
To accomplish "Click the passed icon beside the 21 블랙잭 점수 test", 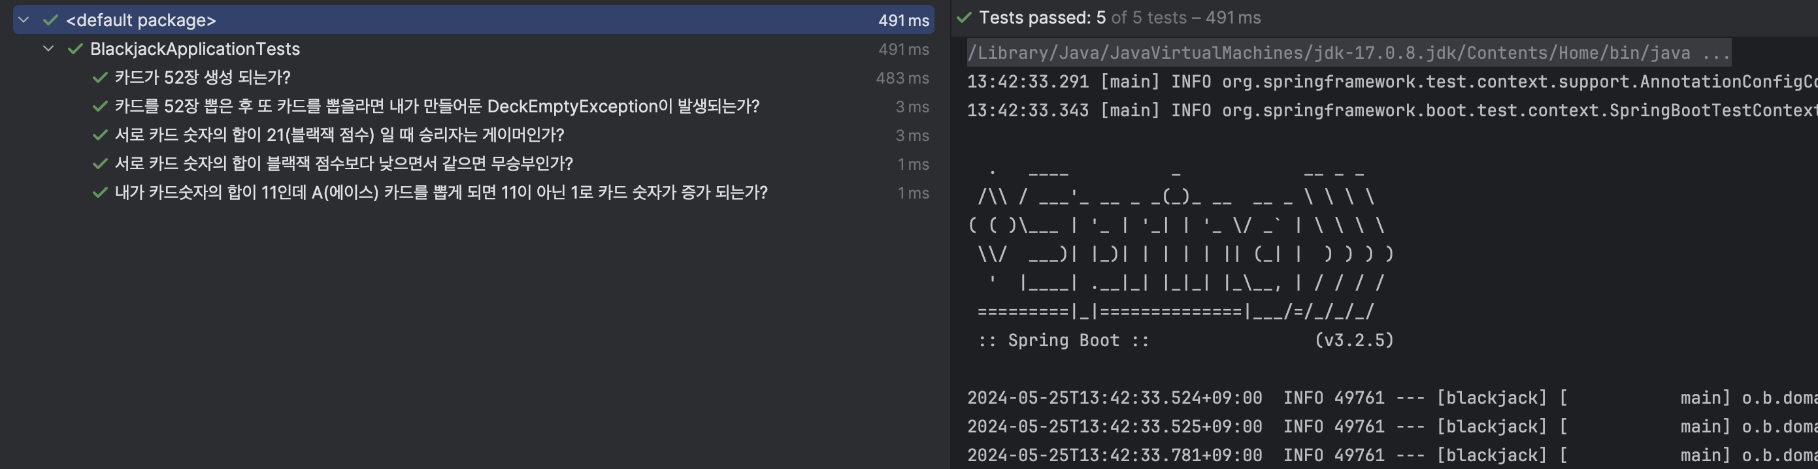I will (x=99, y=135).
